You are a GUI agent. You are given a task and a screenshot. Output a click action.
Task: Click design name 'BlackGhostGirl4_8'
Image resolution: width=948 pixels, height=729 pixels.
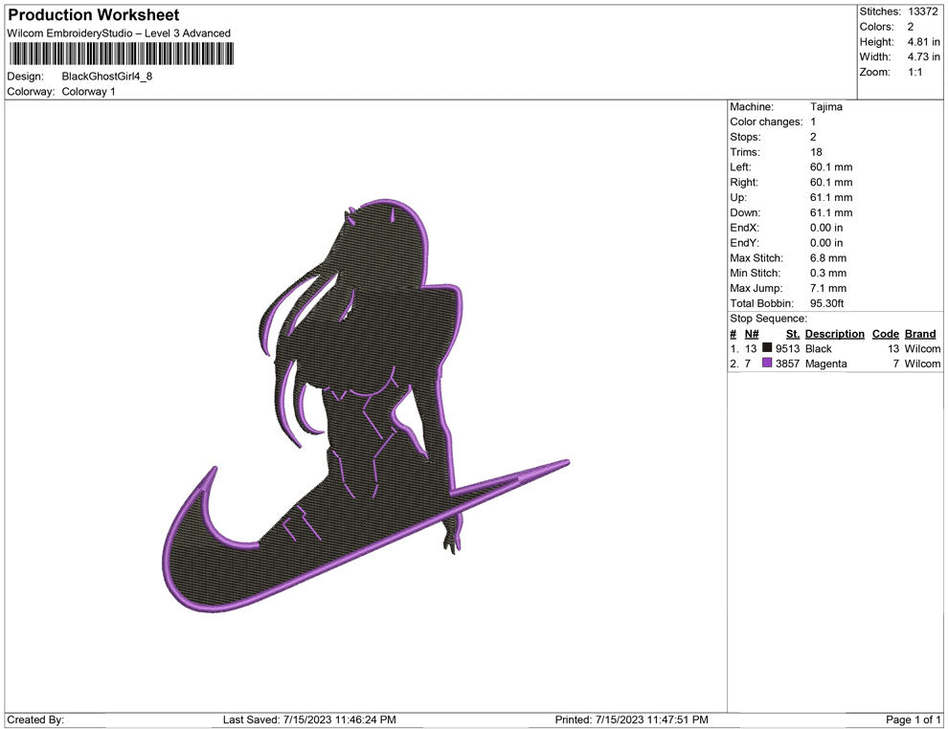coord(107,77)
